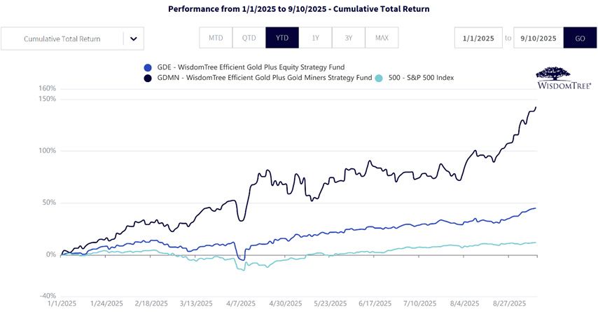Select the MTD time range tab
This screenshot has height=312, width=598.
pyautogui.click(x=216, y=38)
